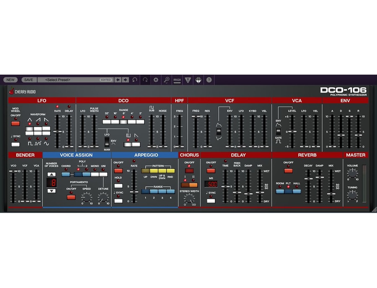377x288 pixels.
Task: Open the MIDI configuration icon
Action: (177, 80)
